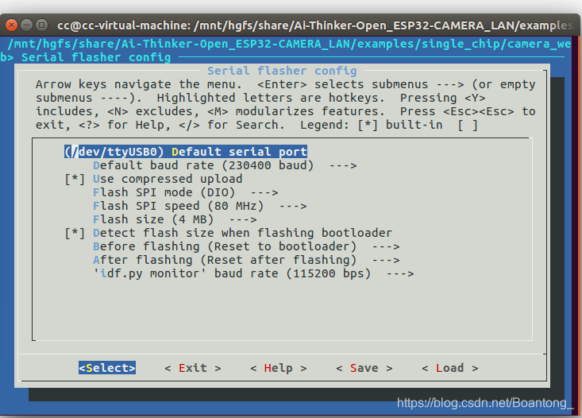Screen dimensions: 582x418
Task: Maximize the terminal window
Action: coord(42,25)
